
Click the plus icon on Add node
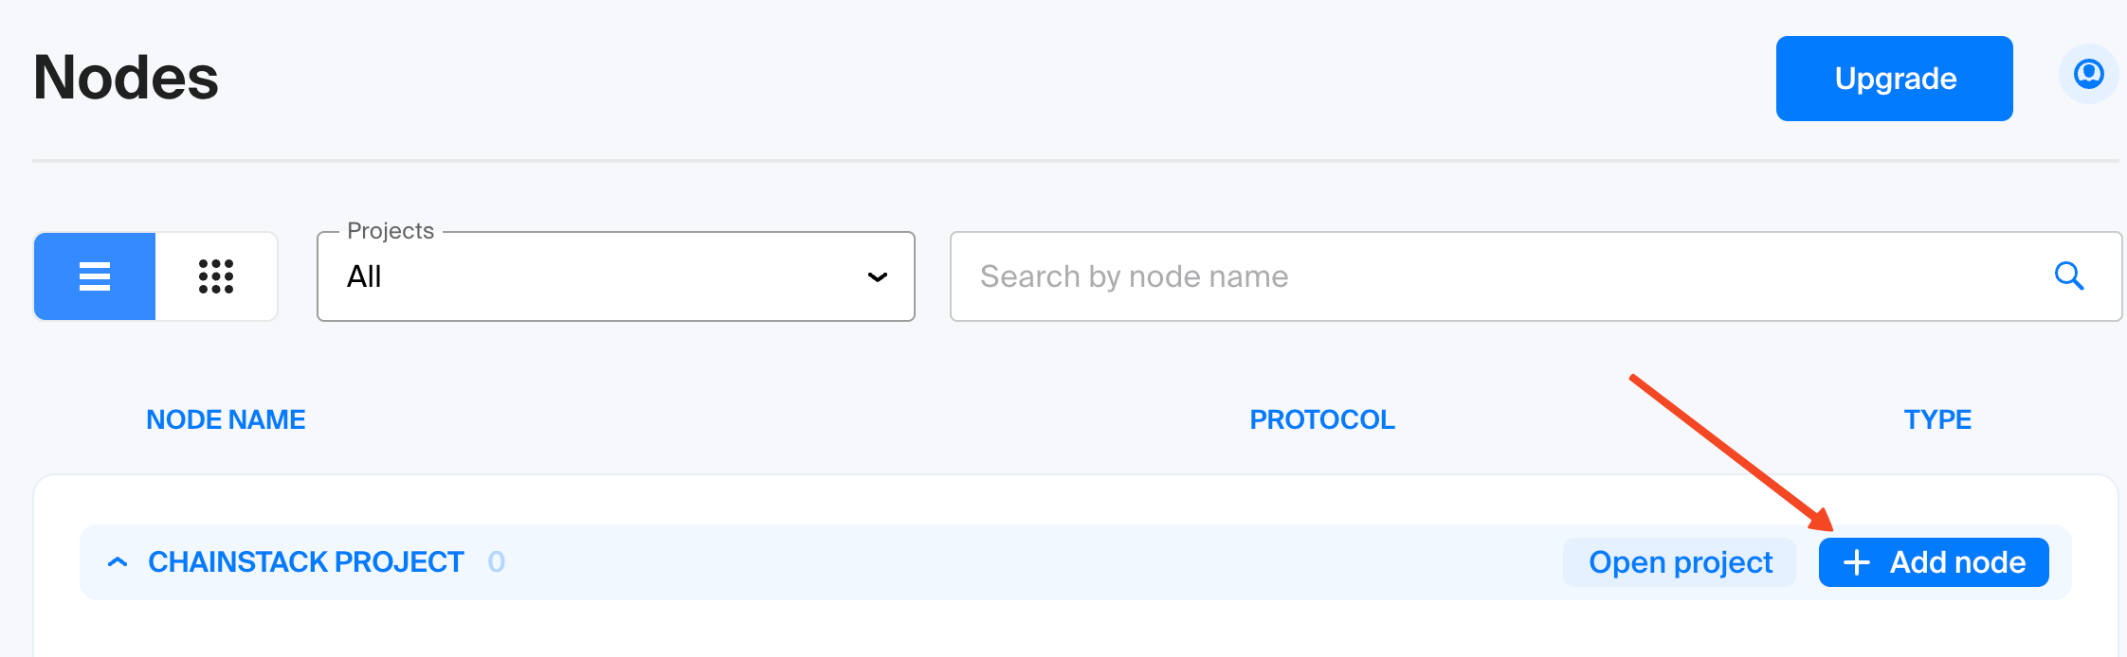[x=1857, y=562]
